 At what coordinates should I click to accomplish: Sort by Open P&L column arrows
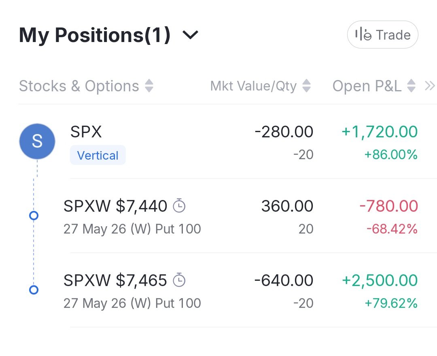[412, 86]
